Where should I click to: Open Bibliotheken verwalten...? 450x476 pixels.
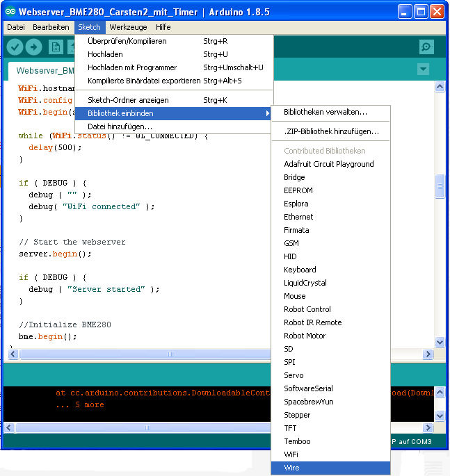click(330, 112)
